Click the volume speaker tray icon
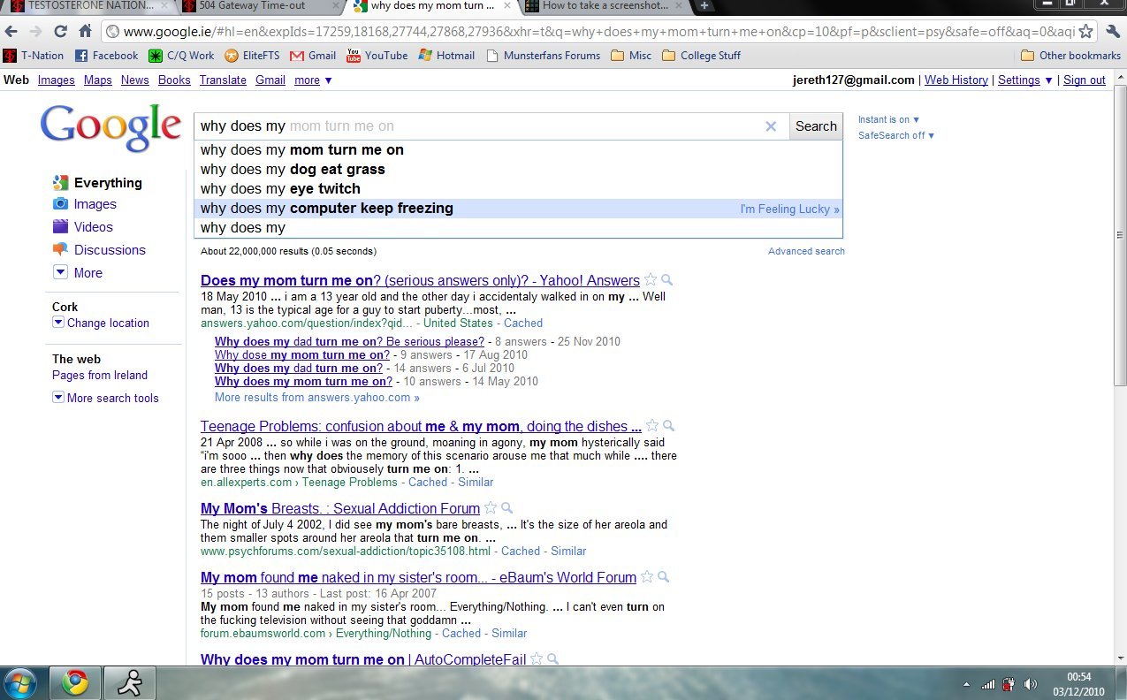The image size is (1127, 700). point(1030,684)
